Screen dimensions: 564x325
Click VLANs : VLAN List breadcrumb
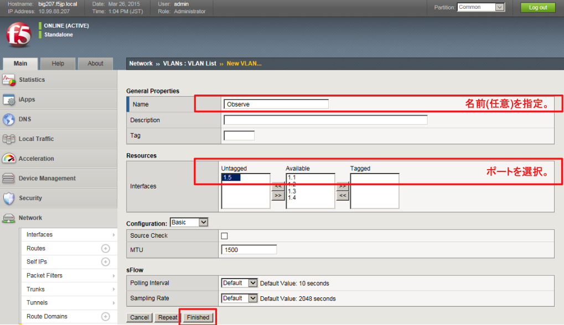(x=189, y=64)
